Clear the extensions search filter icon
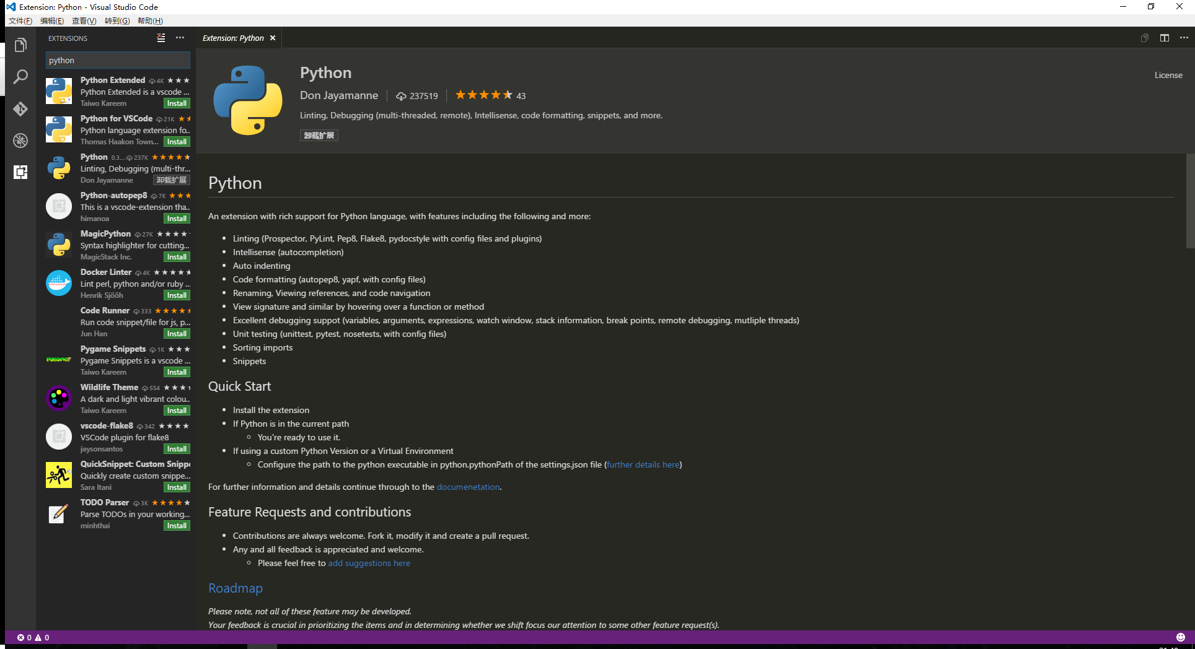The height and width of the screenshot is (649, 1195). click(x=161, y=38)
